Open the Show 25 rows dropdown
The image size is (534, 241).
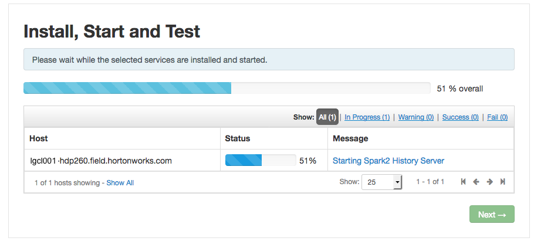click(x=382, y=182)
